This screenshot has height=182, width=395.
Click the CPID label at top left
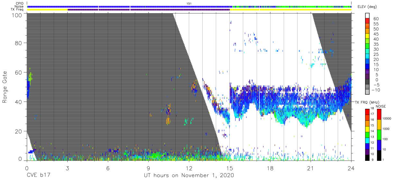coord(20,4)
